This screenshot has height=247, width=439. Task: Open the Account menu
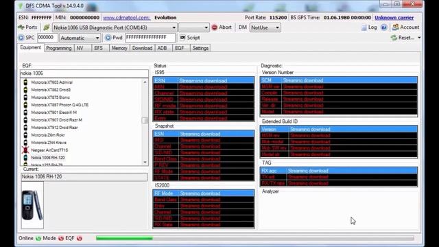click(x=405, y=27)
